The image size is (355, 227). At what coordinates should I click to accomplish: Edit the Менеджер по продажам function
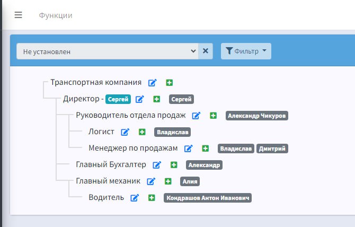tap(189, 149)
